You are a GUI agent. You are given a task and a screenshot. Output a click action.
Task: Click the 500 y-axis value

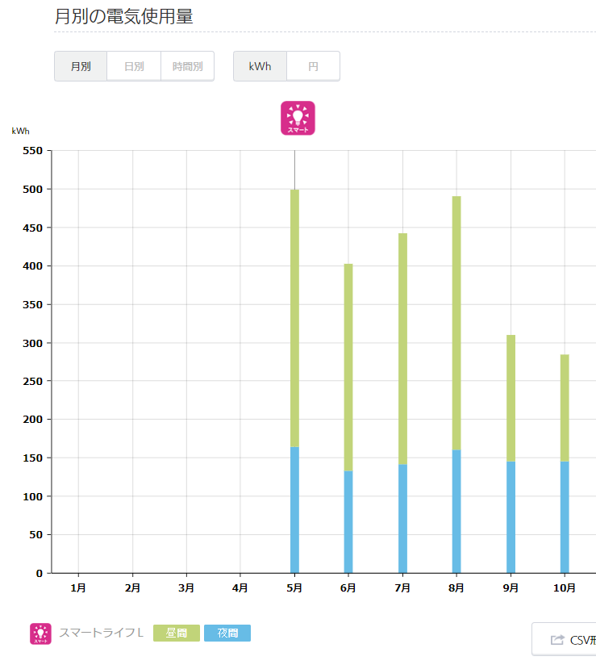point(33,189)
